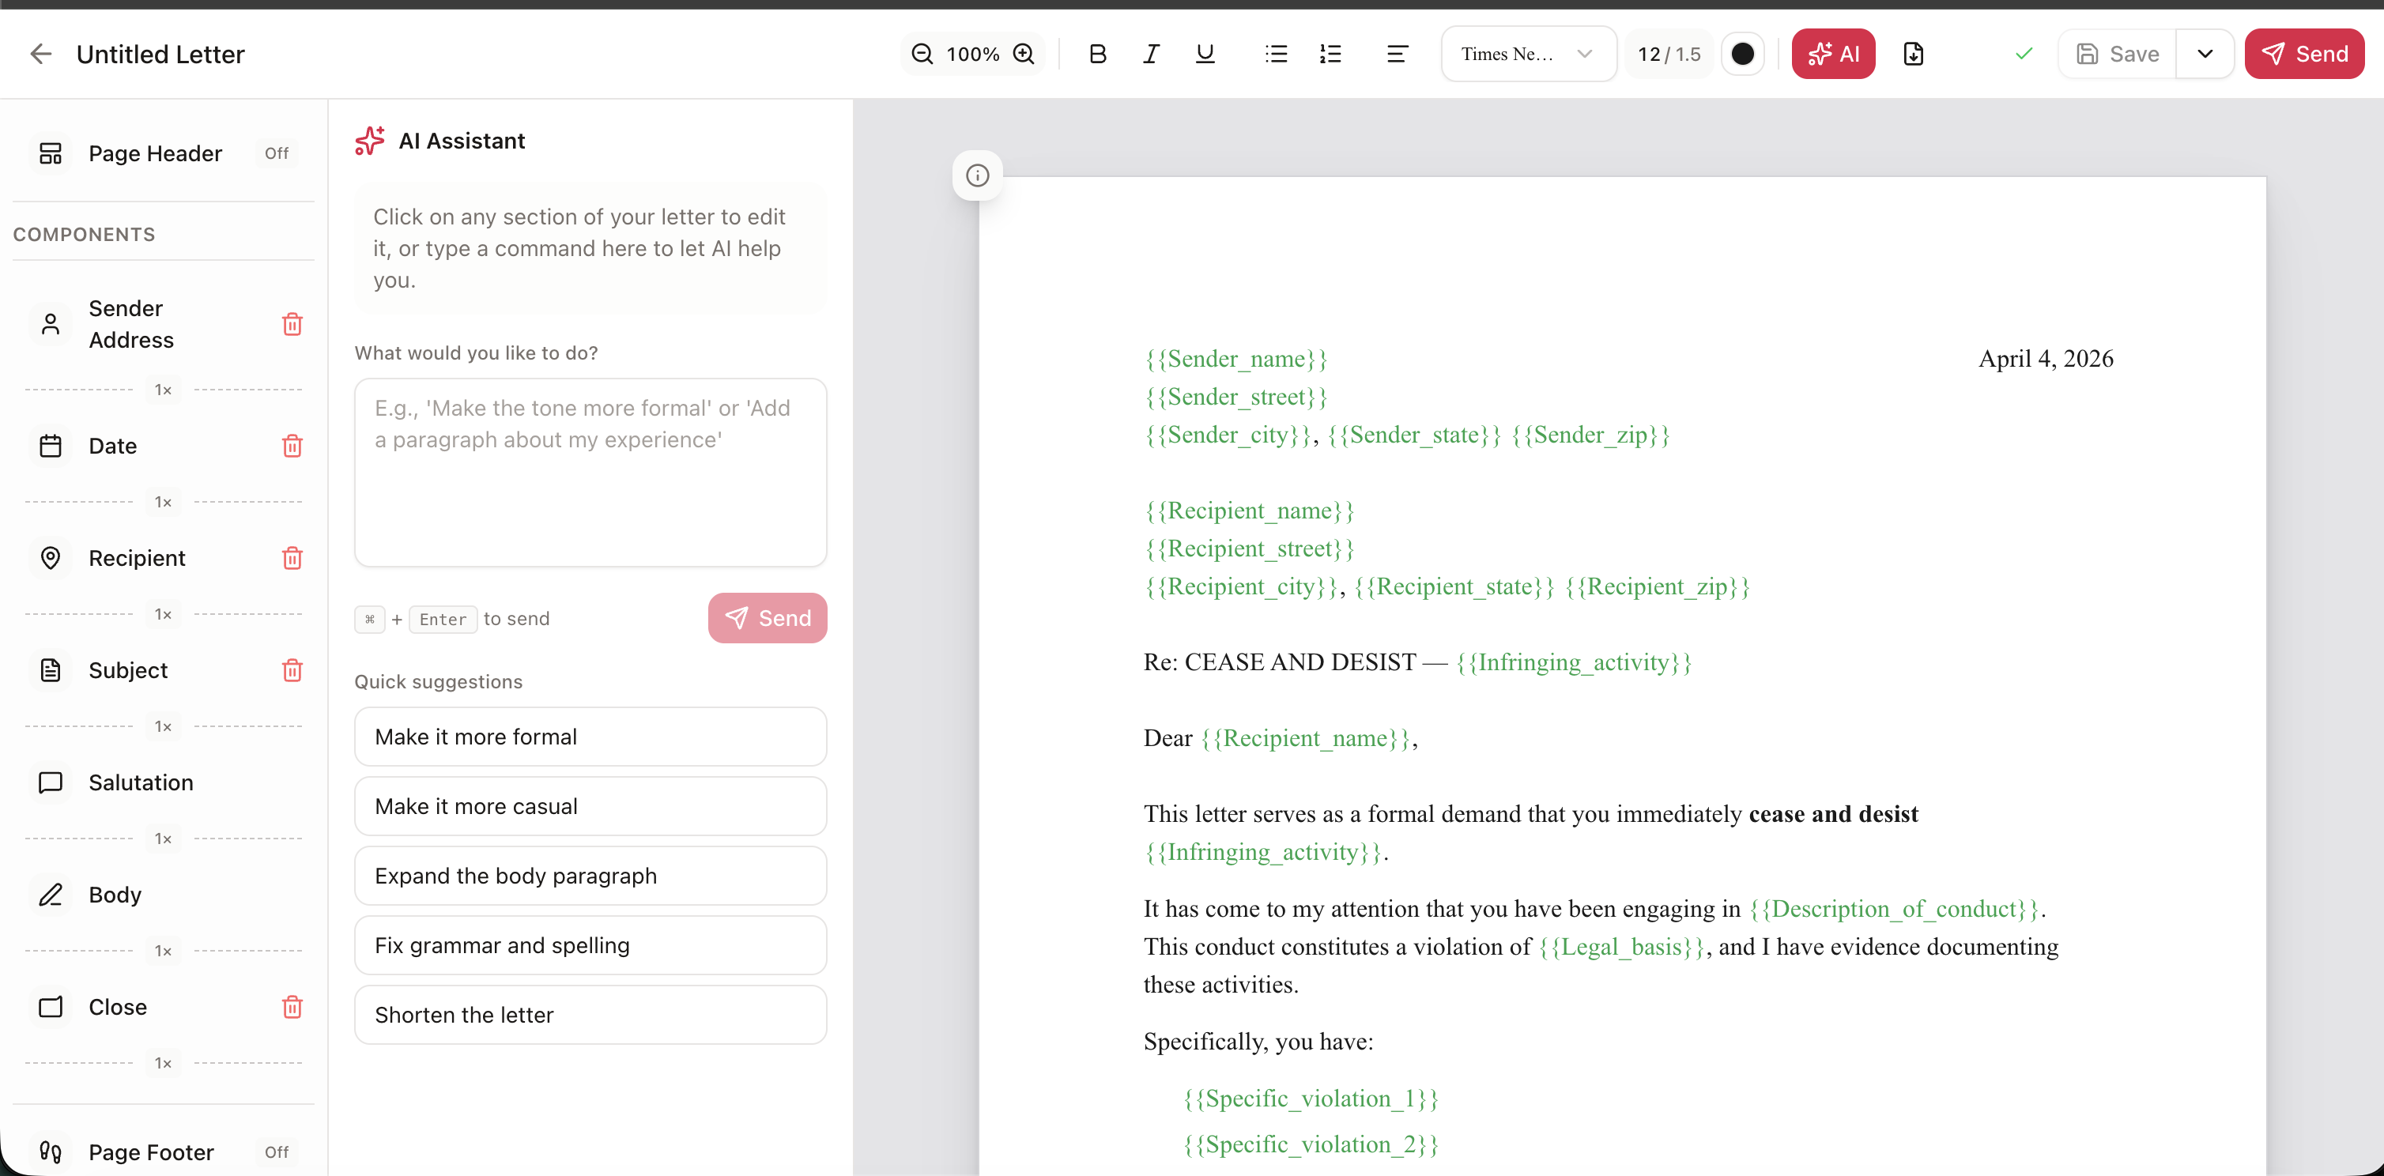Enable the Page Footer
The image size is (2384, 1176).
click(275, 1152)
